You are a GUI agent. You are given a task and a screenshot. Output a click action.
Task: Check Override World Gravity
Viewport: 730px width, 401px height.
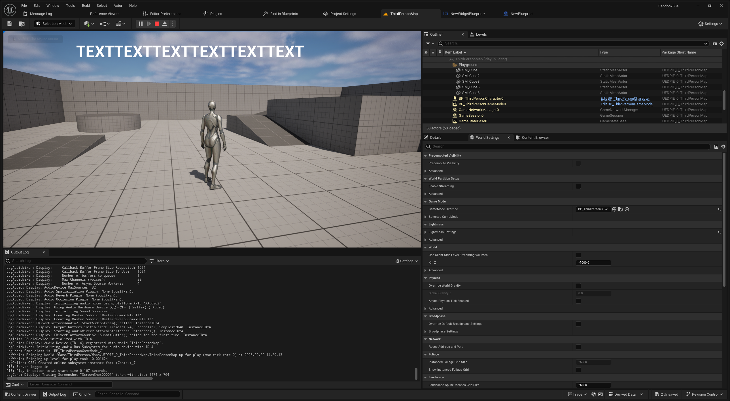tap(578, 286)
